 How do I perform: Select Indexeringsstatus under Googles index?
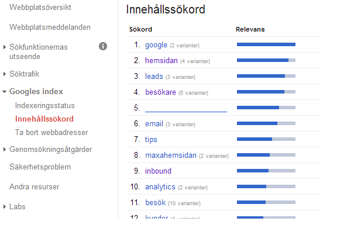(x=44, y=105)
